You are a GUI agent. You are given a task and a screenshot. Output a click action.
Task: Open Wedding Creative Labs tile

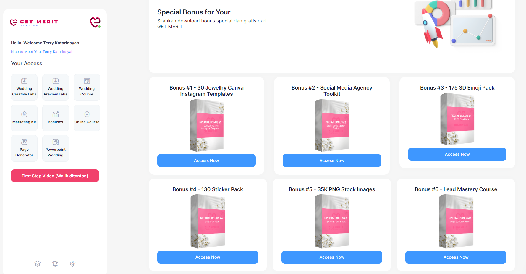(x=24, y=87)
